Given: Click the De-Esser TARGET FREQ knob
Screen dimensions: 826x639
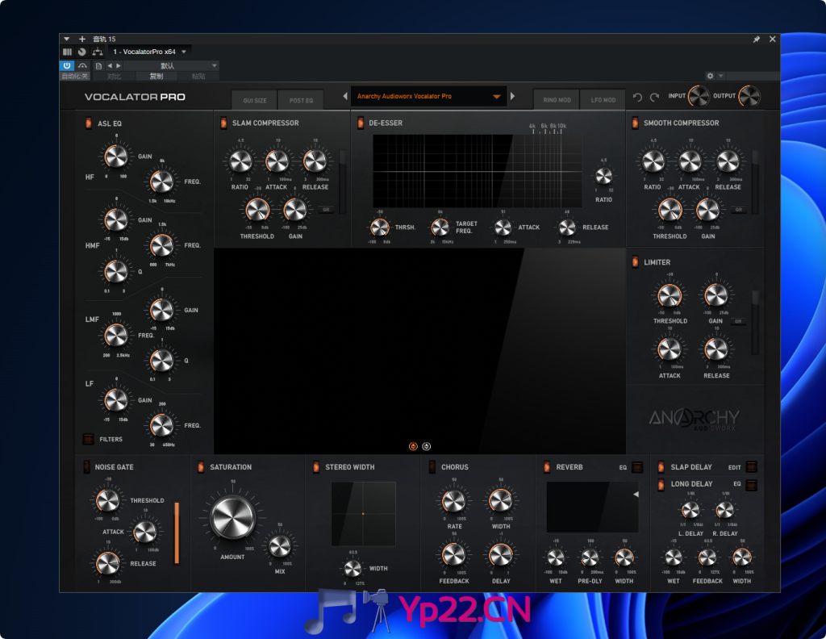Looking at the screenshot, I should click(440, 228).
